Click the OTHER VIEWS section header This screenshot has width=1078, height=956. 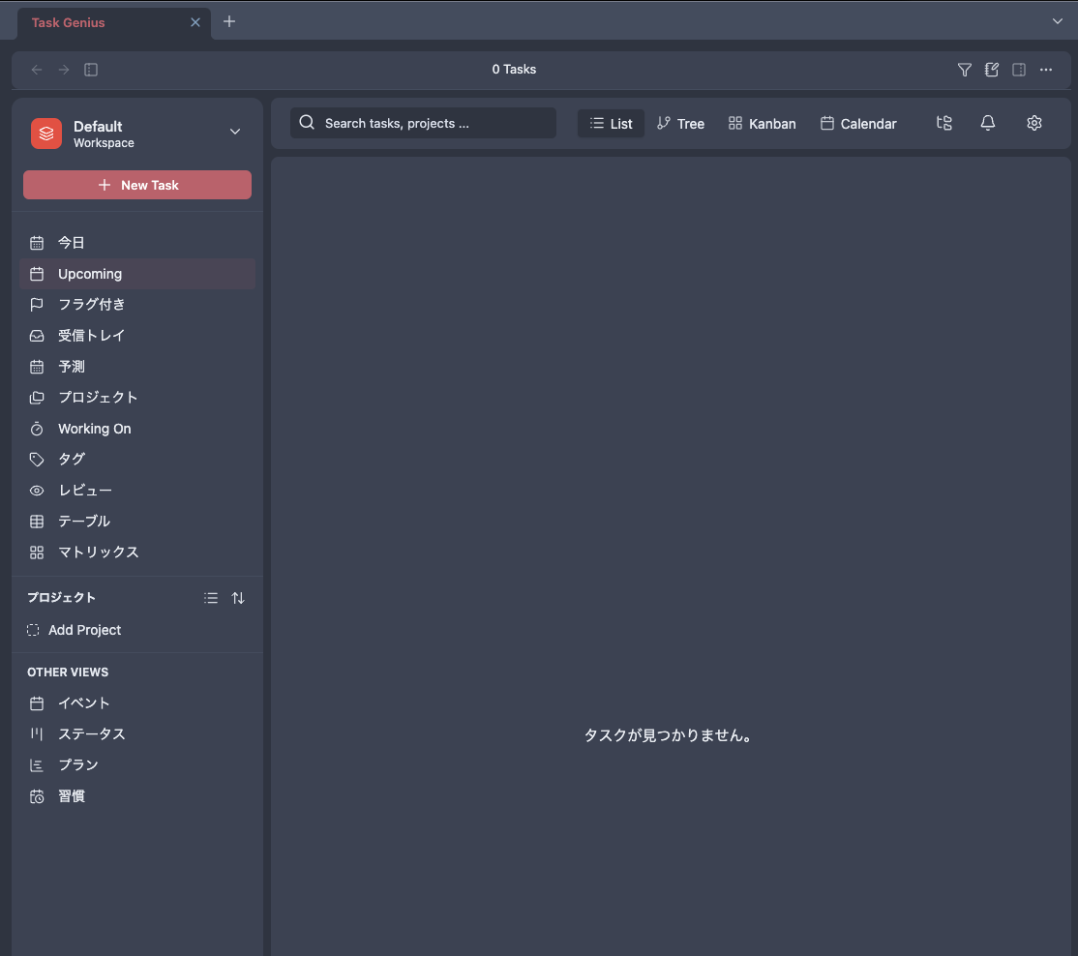(68, 672)
